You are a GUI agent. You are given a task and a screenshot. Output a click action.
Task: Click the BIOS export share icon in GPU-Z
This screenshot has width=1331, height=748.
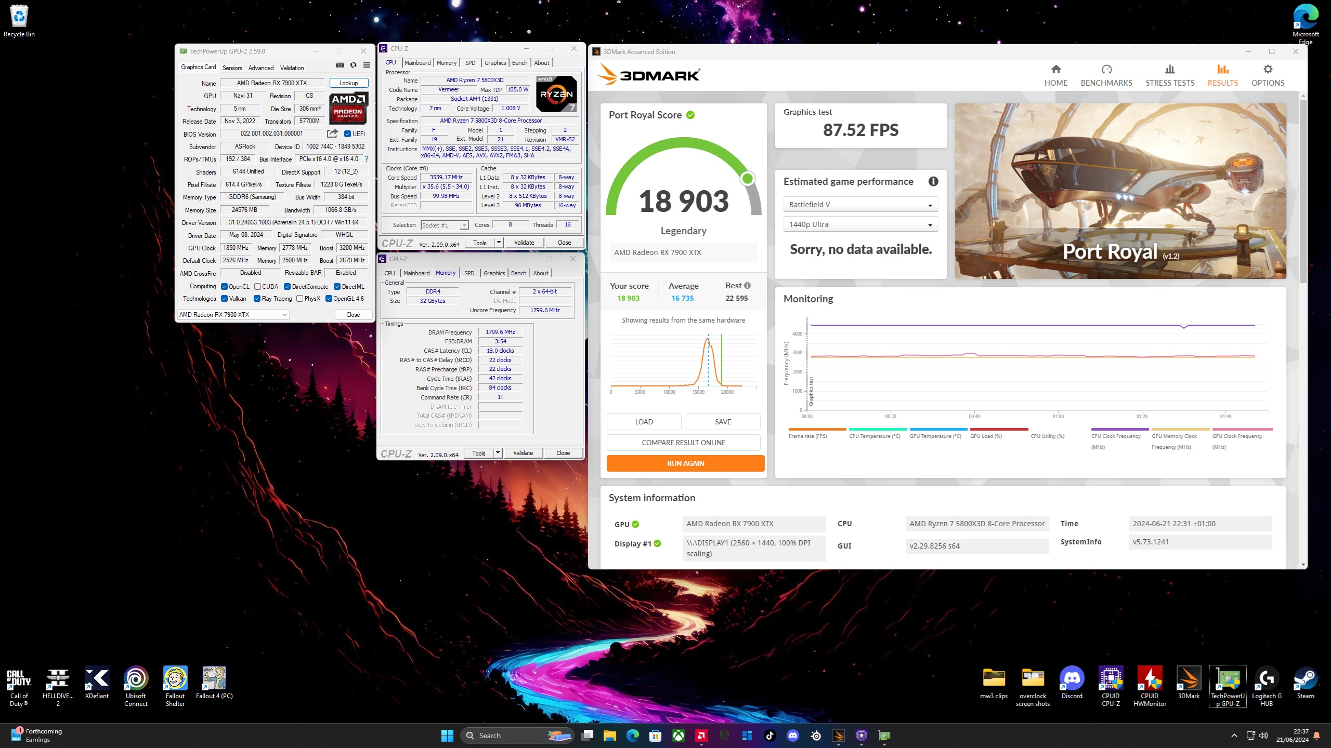(332, 133)
